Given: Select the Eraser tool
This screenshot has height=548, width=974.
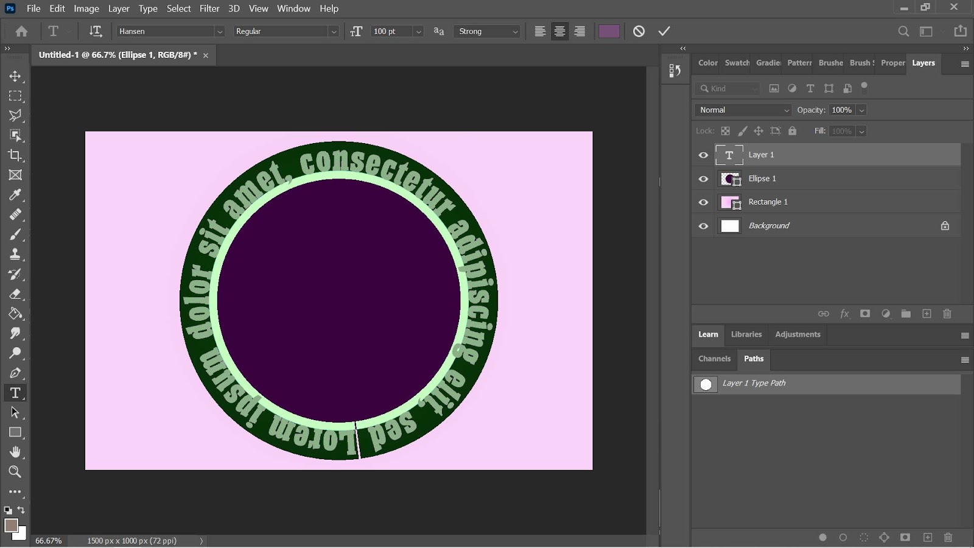Looking at the screenshot, I should coord(15,294).
